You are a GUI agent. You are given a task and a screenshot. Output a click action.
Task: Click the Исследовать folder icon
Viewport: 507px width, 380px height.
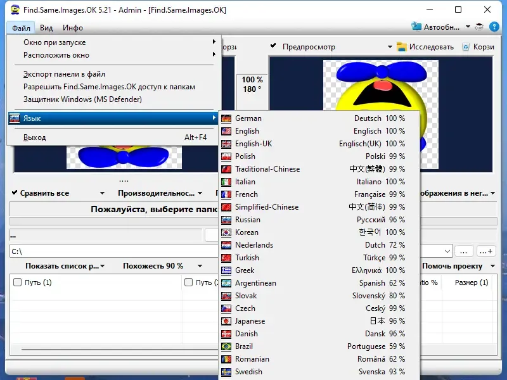[x=402, y=47]
